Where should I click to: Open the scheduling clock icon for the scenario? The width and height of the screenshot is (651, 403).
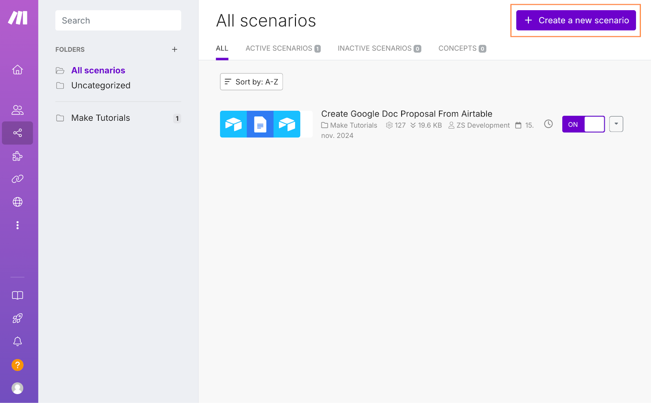pos(548,124)
